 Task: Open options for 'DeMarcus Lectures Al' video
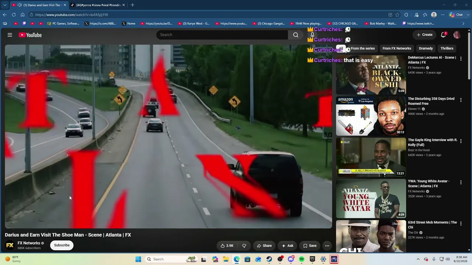pos(461,59)
